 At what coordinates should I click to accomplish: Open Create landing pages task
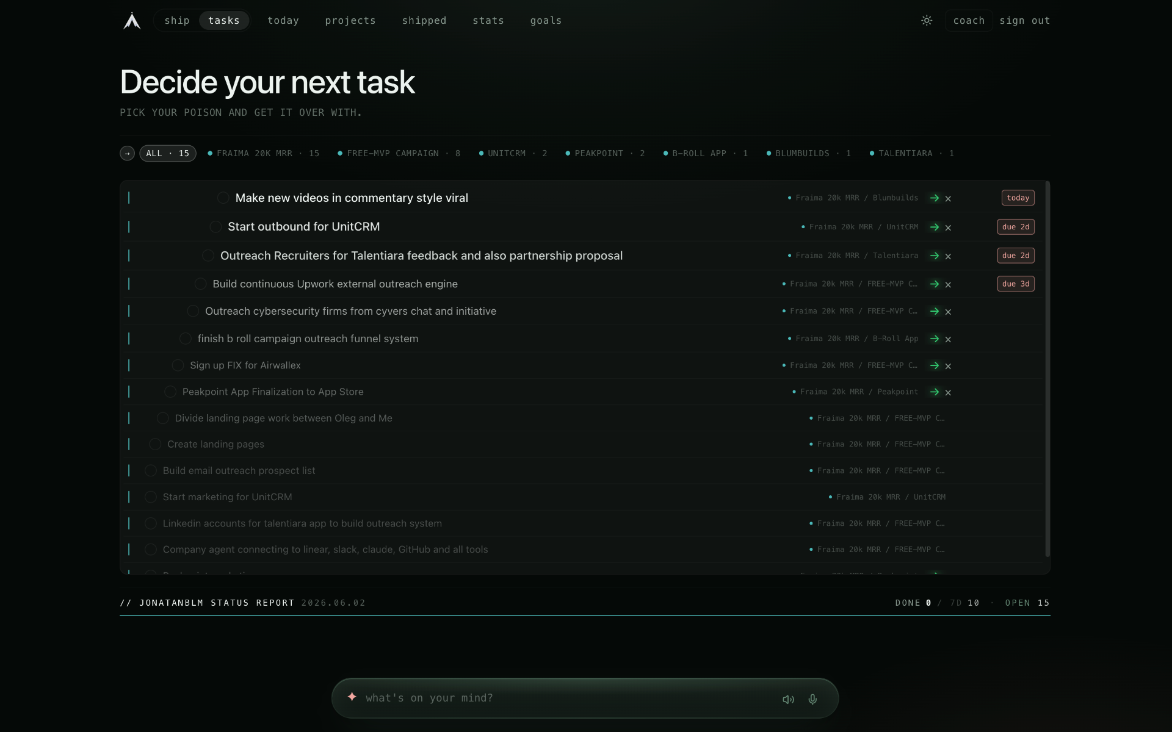(215, 444)
